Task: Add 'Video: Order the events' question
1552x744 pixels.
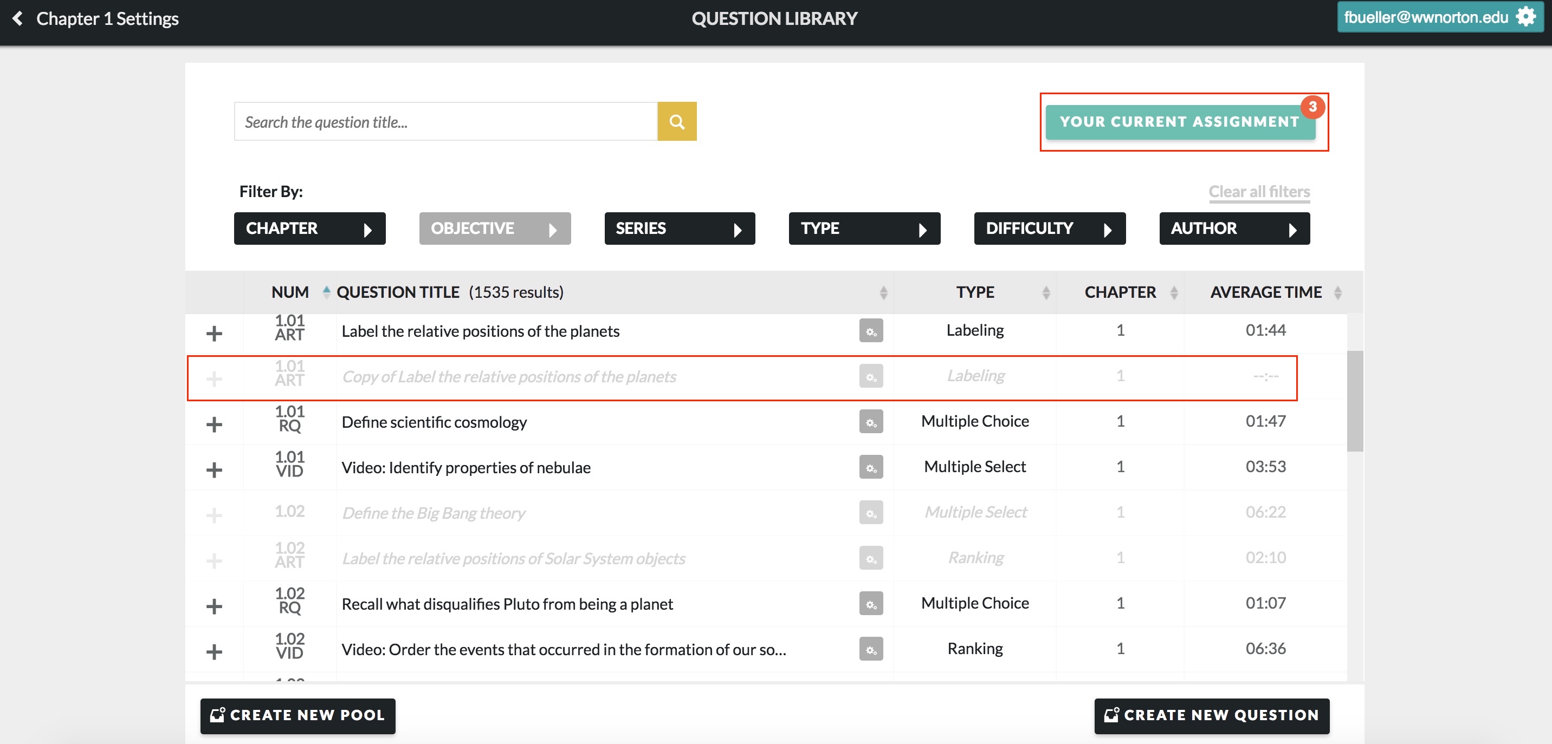Action: click(214, 651)
